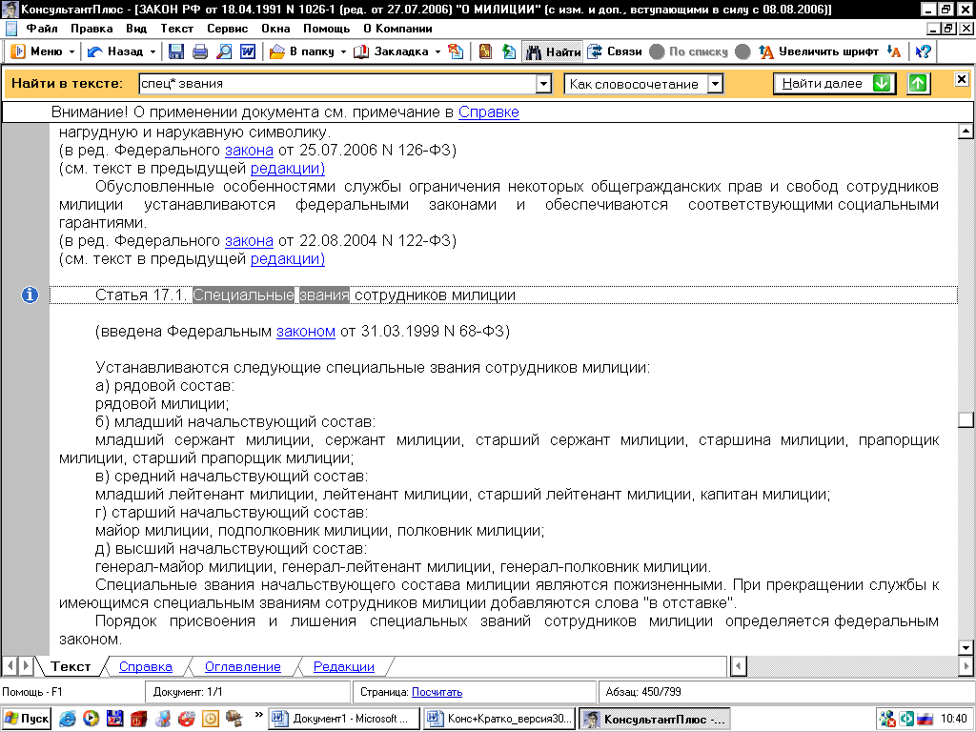Open the Пуск start menu
Screen dimensions: 976x732
26,719
